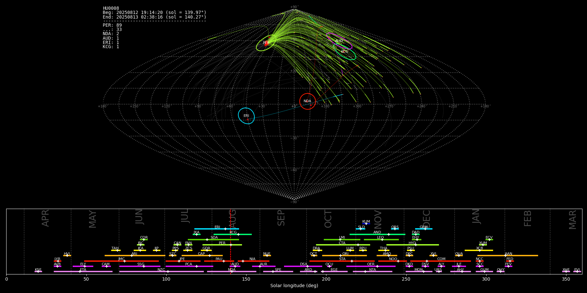The image size is (587, 293).
Task: Click the 'ERI: 1' count entry
Action: (111, 42)
